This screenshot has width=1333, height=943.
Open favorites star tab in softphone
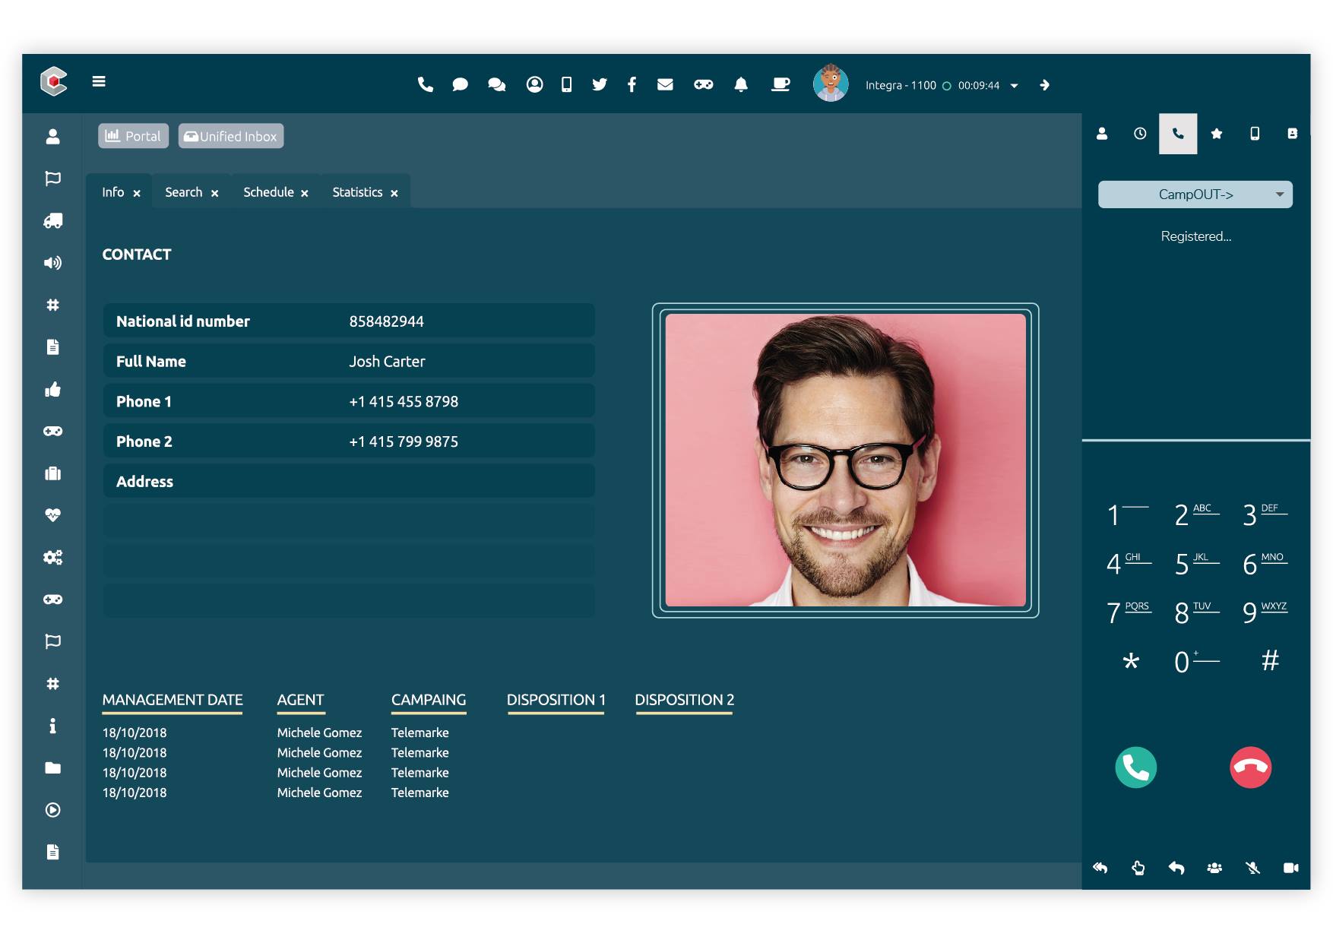point(1216,134)
